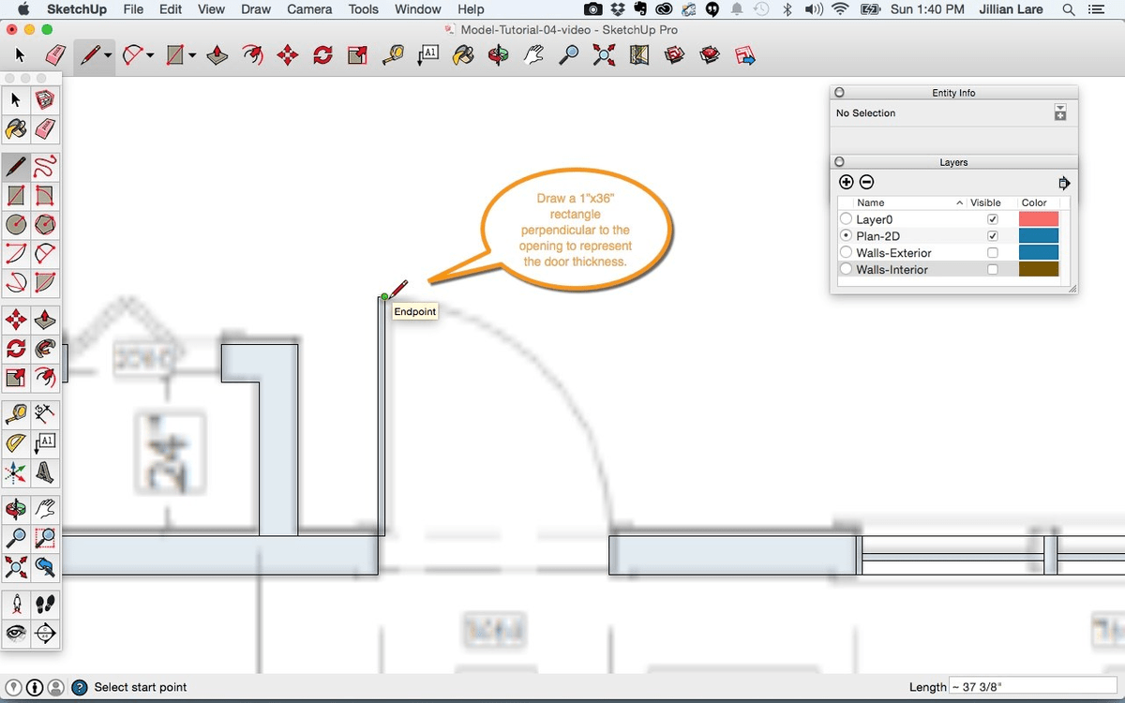Screen dimensions: 1125x703
Task: Click the Delete Layer minus button
Action: point(867,183)
